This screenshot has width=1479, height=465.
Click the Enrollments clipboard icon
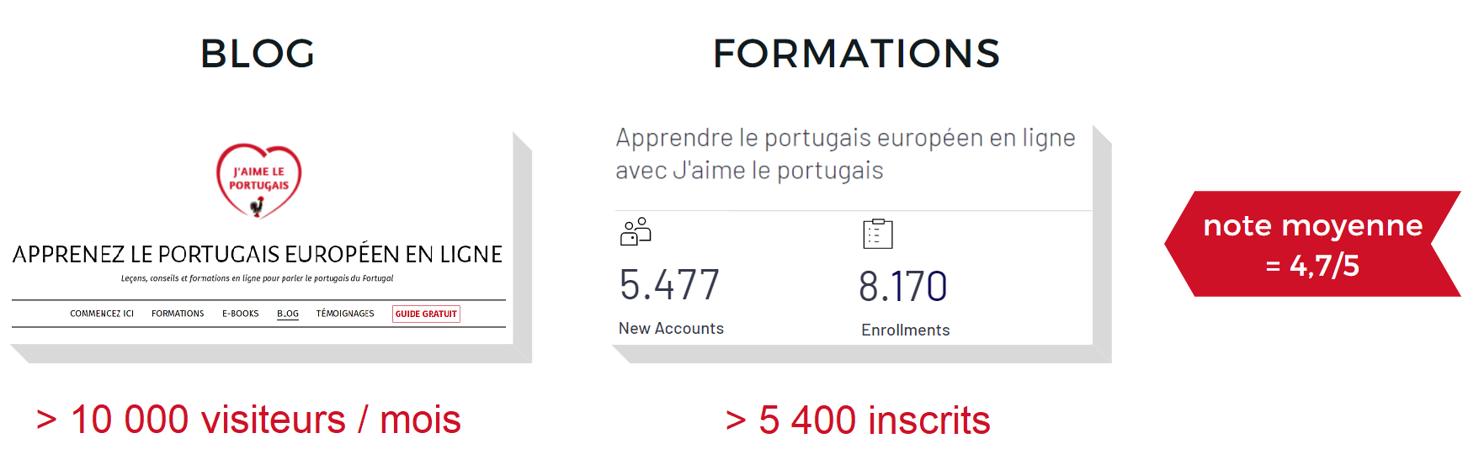coord(878,233)
